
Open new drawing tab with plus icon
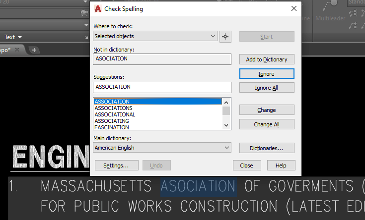tap(34, 50)
